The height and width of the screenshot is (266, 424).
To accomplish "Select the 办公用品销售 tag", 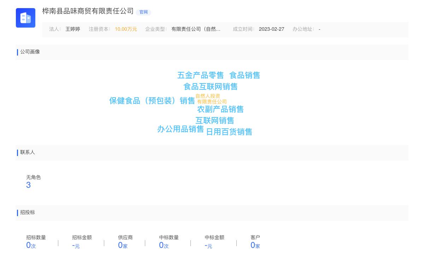I will (x=181, y=129).
